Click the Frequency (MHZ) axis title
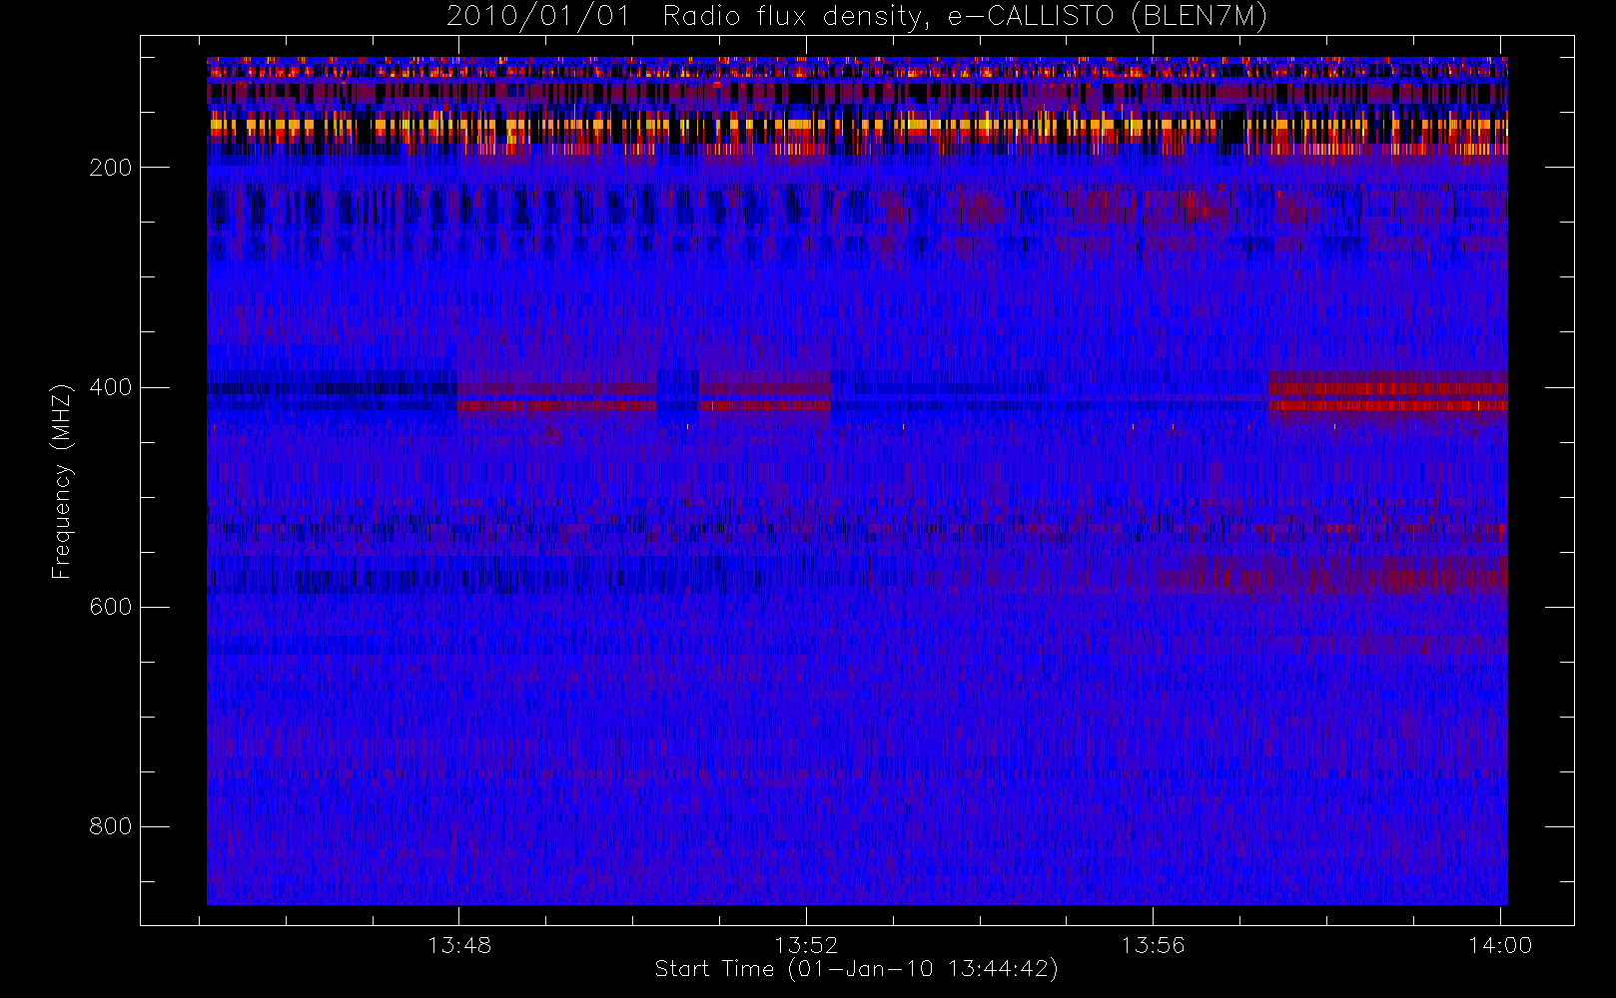This screenshot has height=998, width=1616. 62,481
